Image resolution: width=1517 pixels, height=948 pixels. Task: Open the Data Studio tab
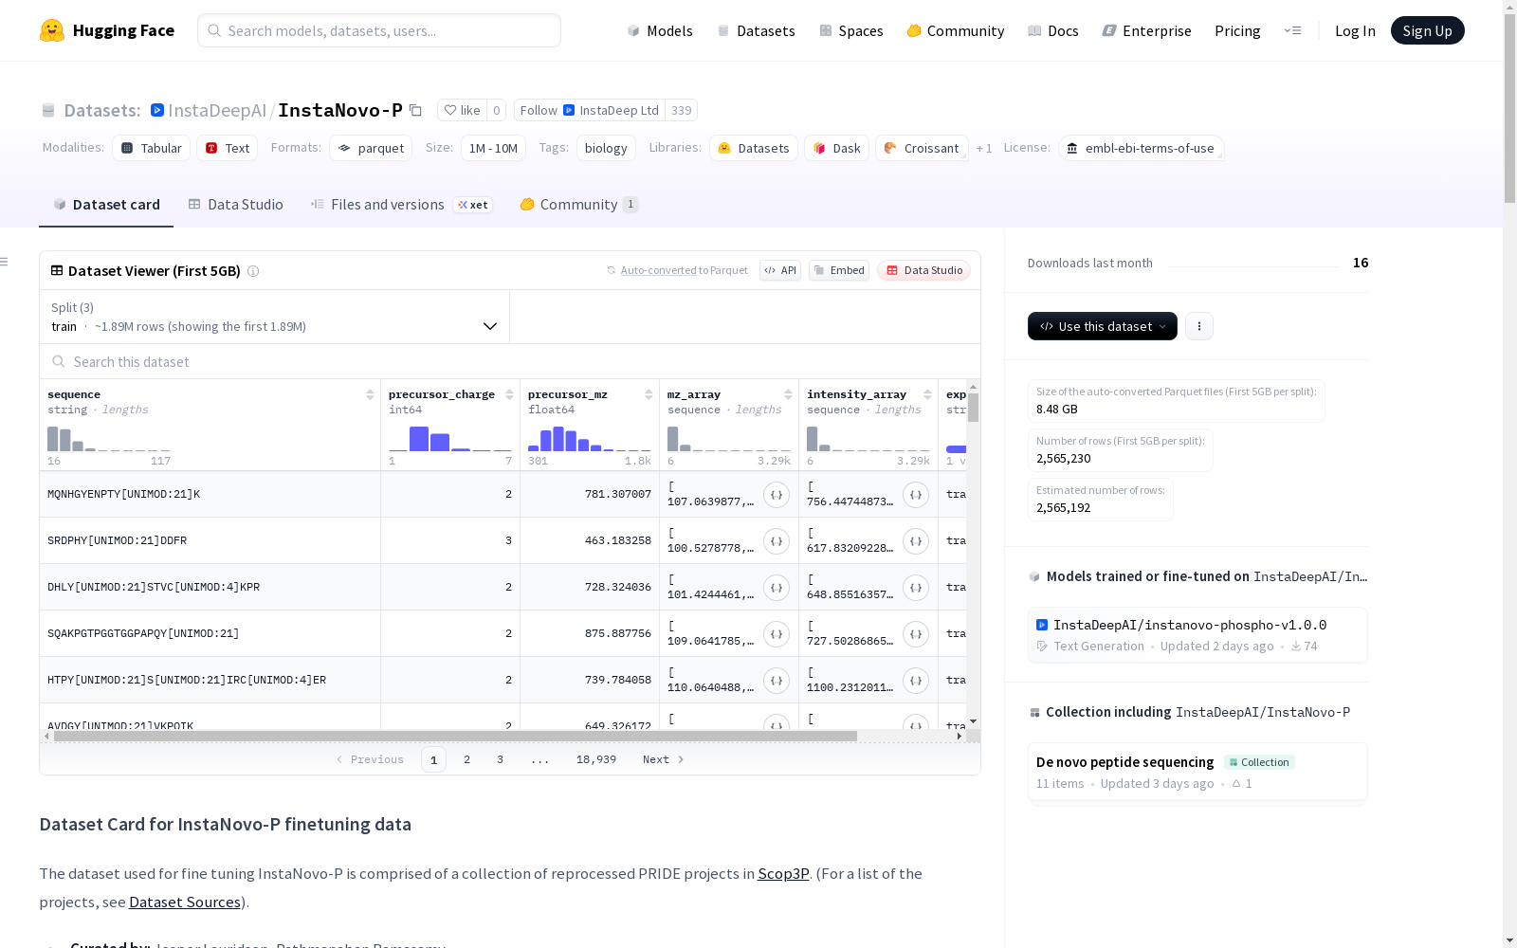pos(235,205)
